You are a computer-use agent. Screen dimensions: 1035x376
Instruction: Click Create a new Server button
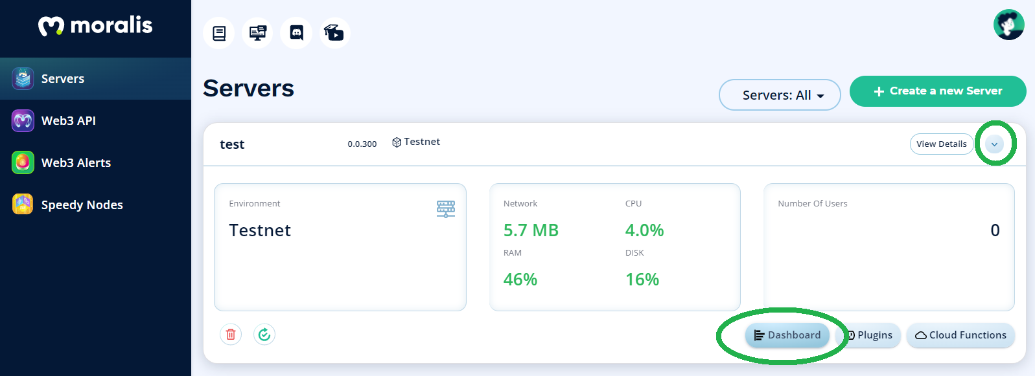938,91
